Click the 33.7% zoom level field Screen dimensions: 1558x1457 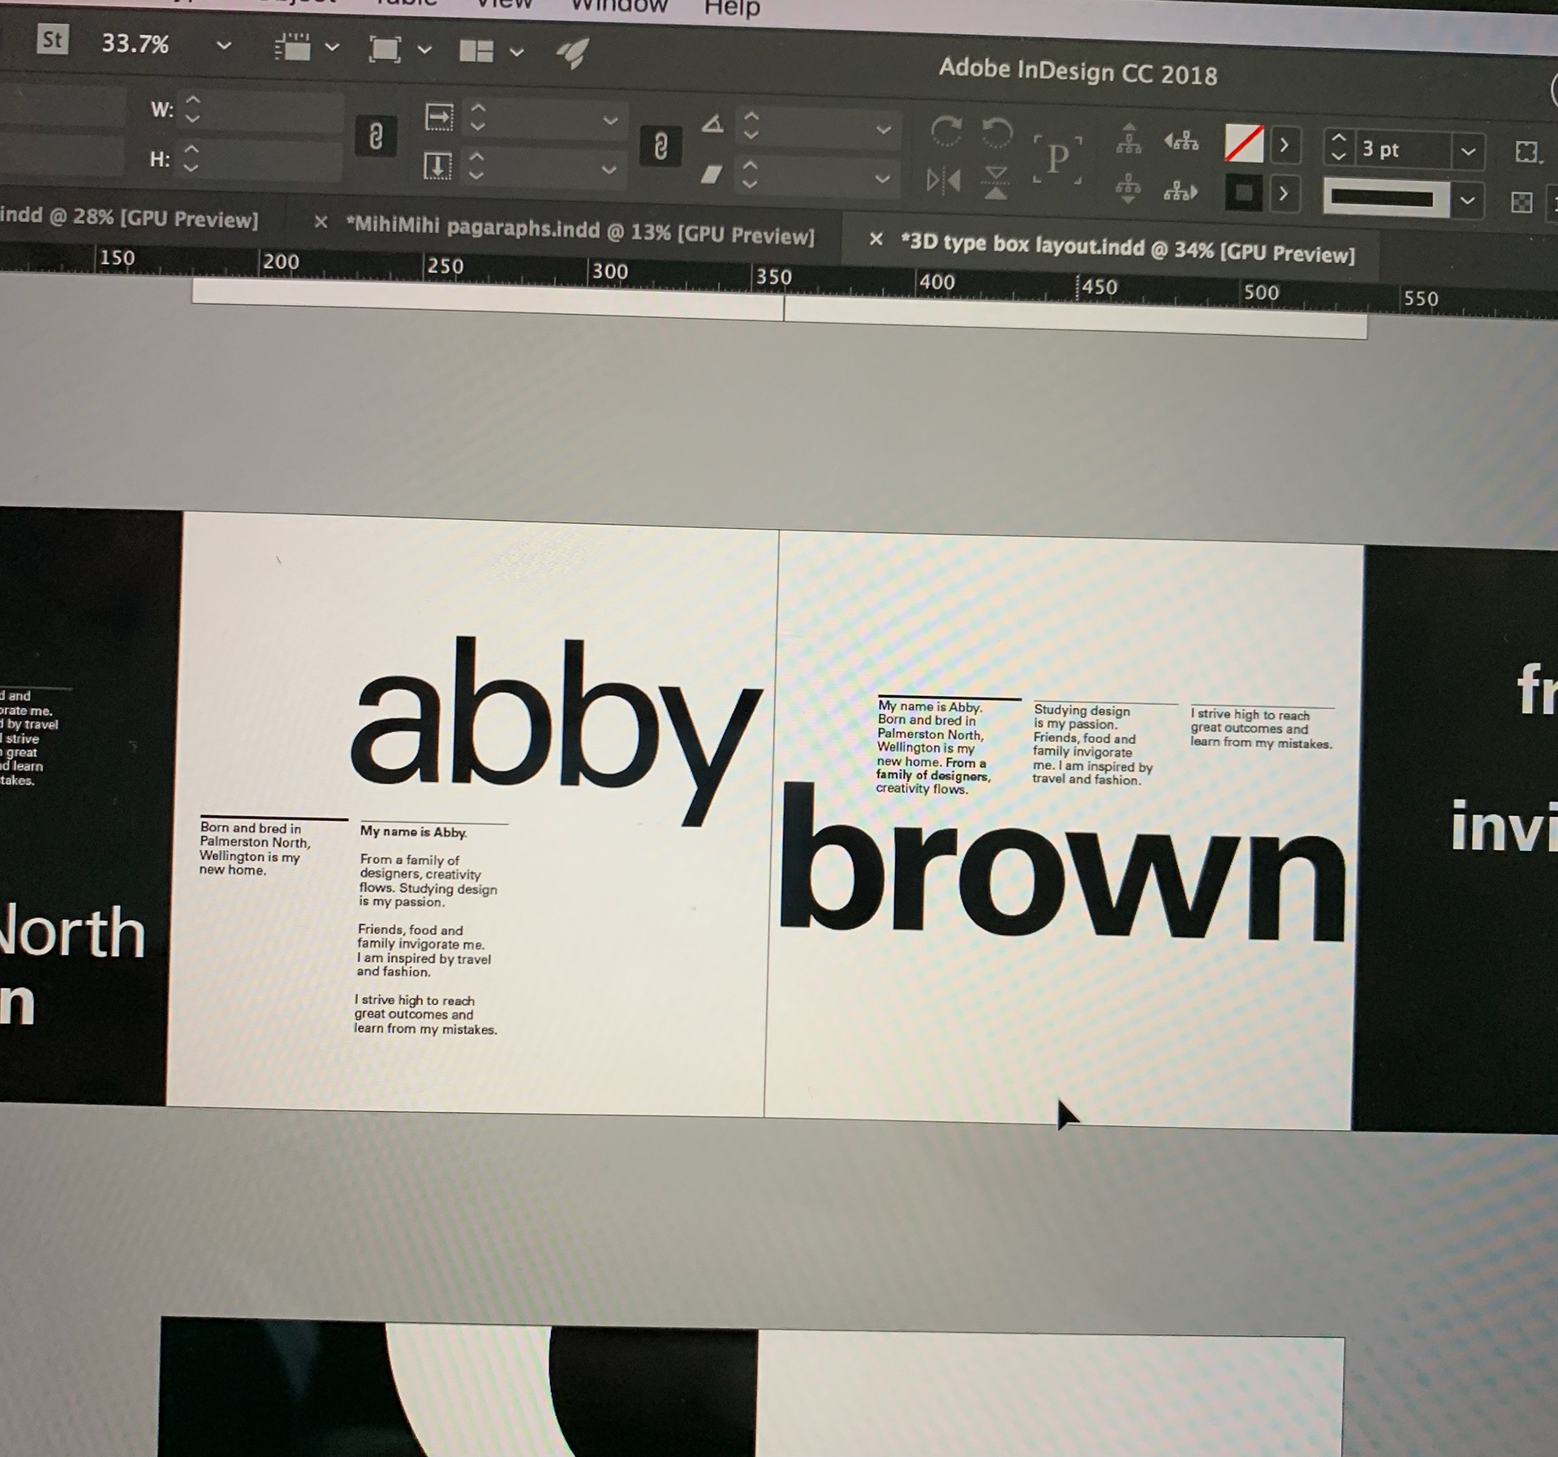coord(135,43)
